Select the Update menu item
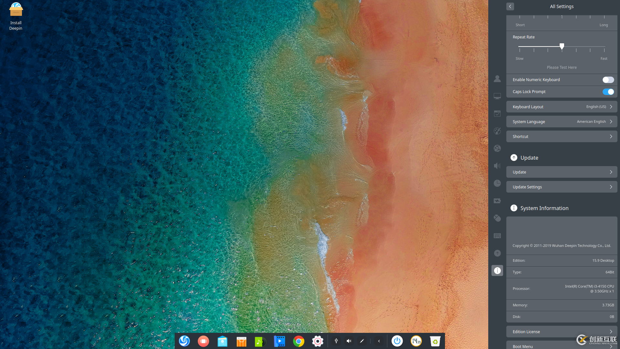 561,172
